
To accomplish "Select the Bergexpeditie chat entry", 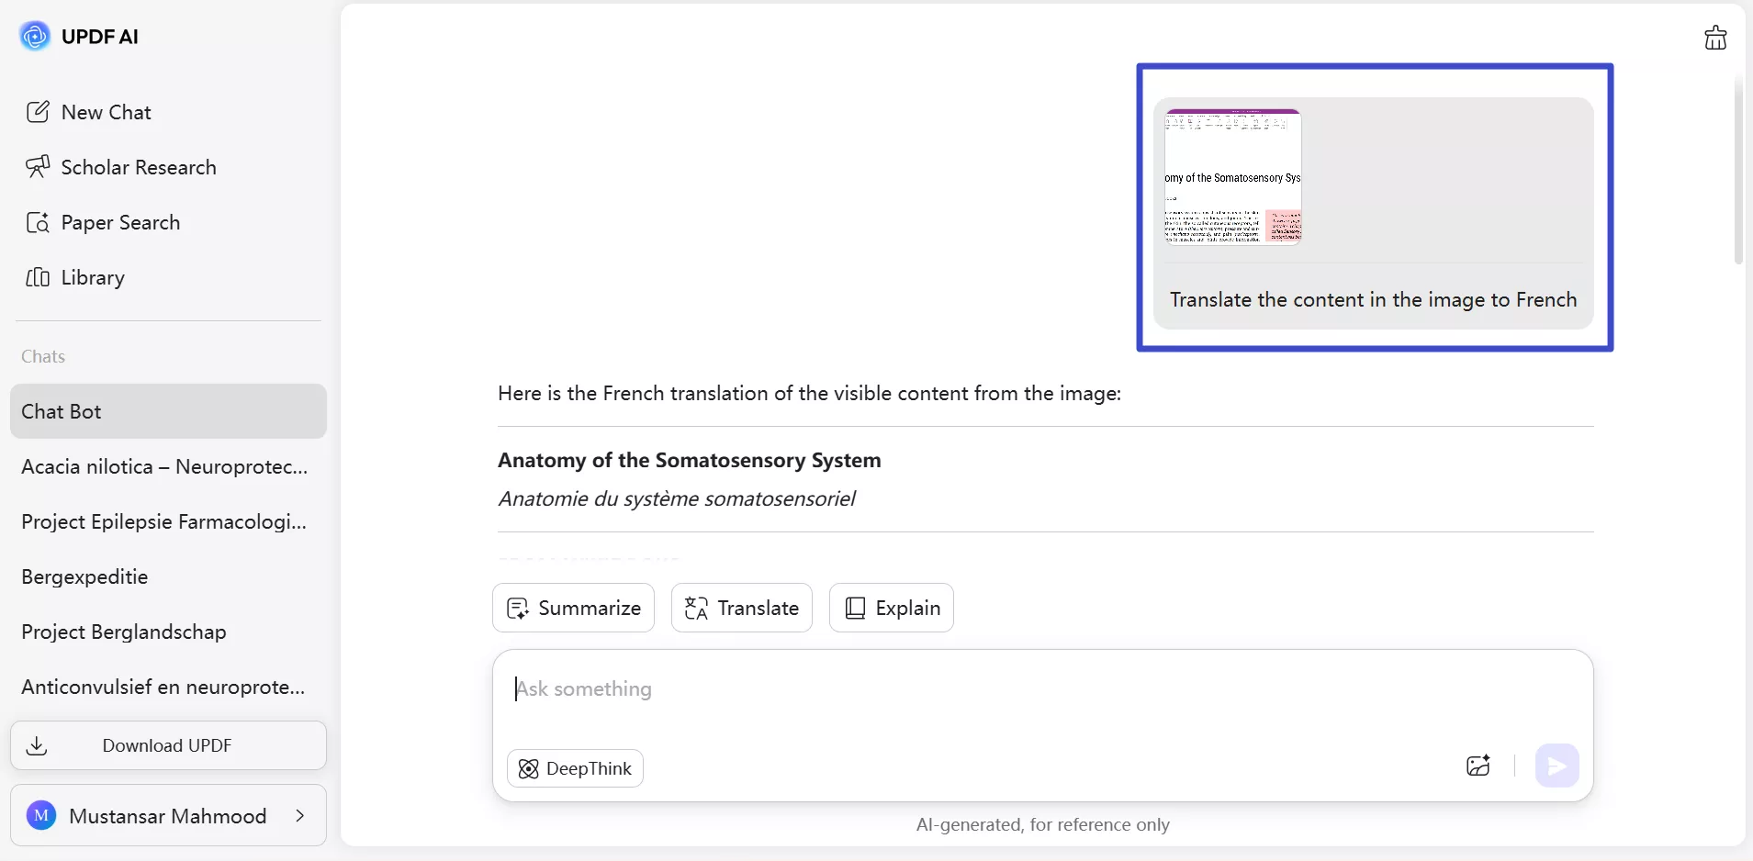I will click(x=85, y=577).
